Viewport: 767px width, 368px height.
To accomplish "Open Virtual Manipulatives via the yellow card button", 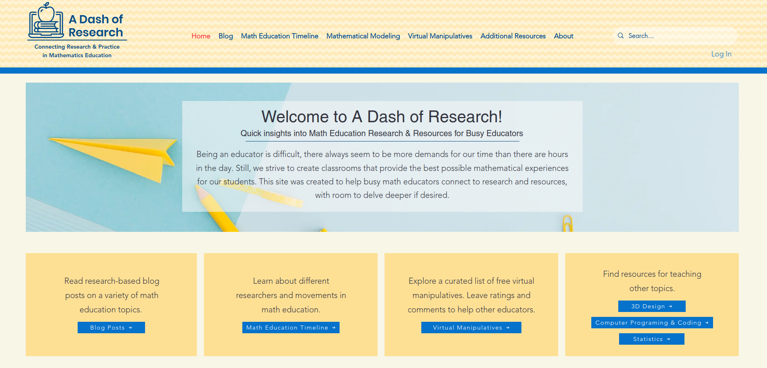I will pos(471,327).
